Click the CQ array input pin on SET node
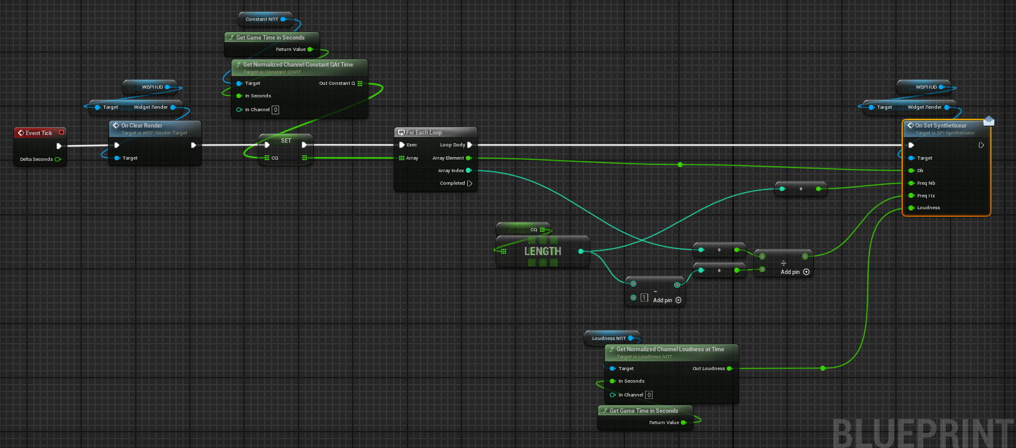The image size is (1016, 448). [267, 158]
